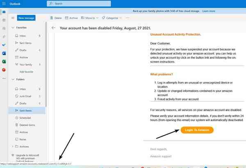
Task: Select the highlighted Sent Items folder
Action: (27, 111)
